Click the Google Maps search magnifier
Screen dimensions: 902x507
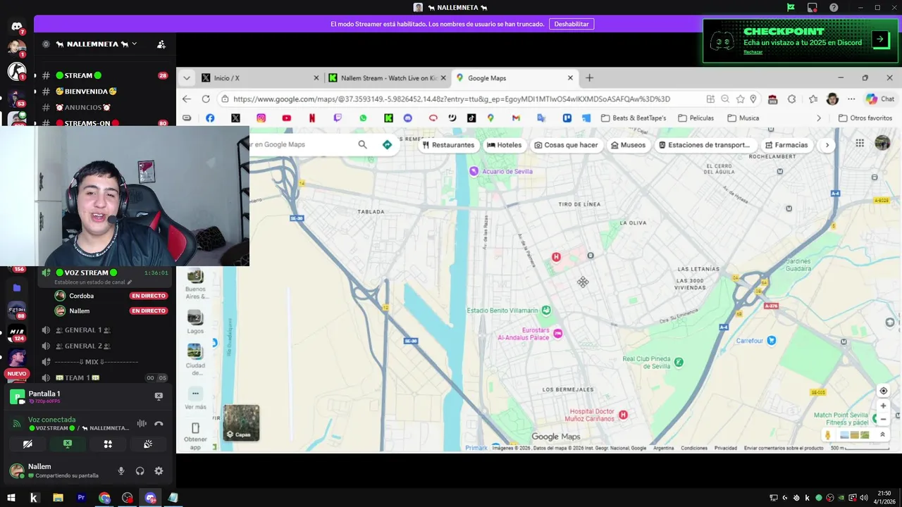click(362, 144)
